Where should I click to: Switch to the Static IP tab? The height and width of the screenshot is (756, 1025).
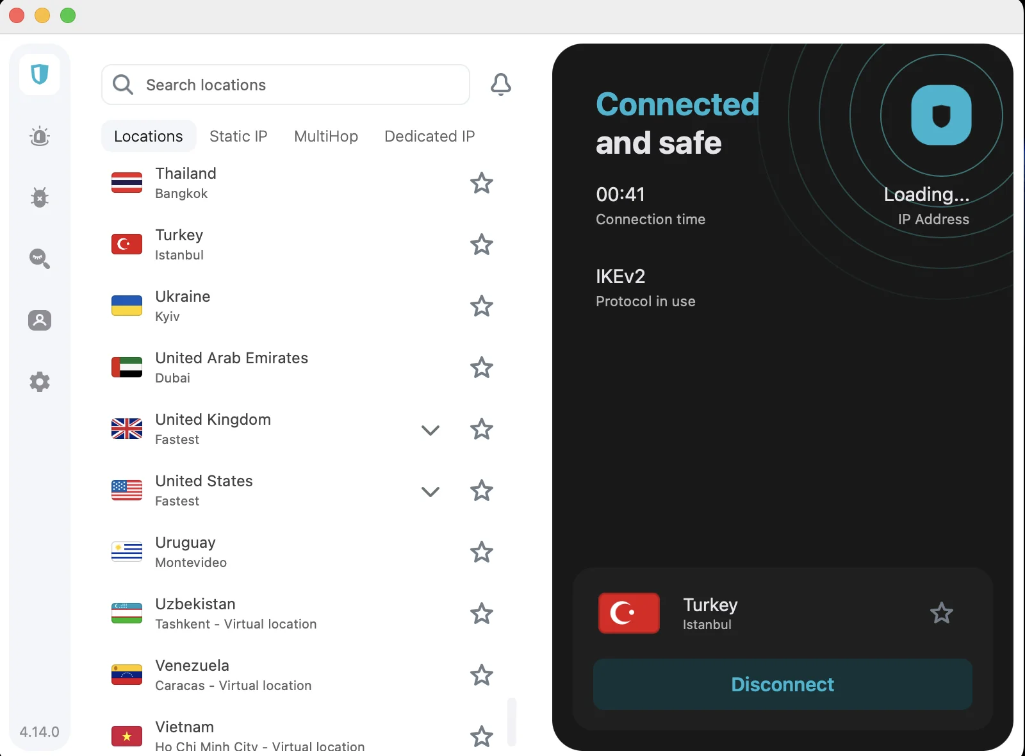click(x=238, y=136)
